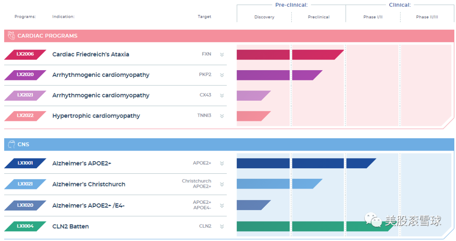
Task: Select the LX1001 program badge
Action: (x=25, y=163)
